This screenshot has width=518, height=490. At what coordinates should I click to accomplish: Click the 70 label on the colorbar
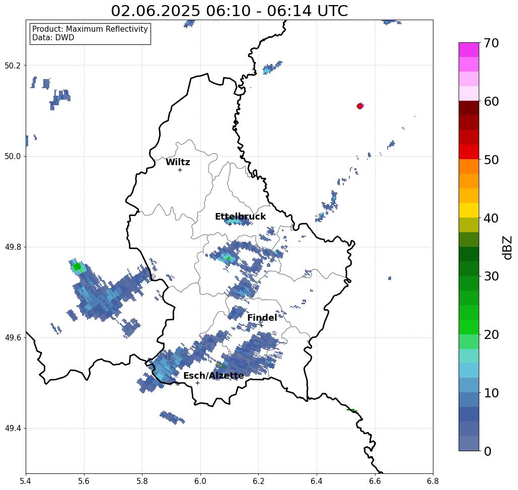click(491, 43)
